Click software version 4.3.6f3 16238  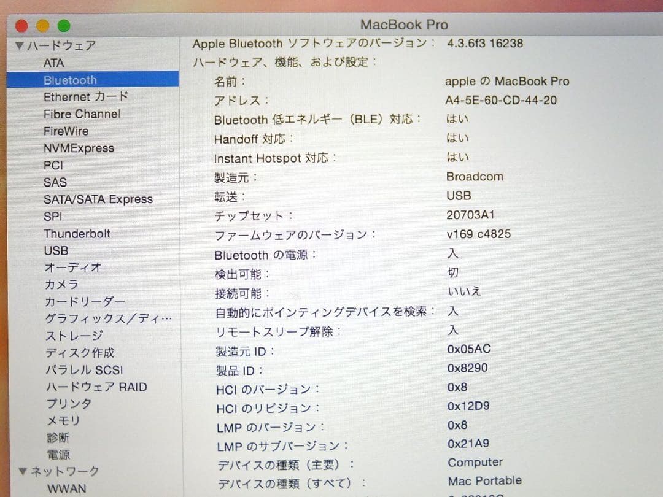(x=485, y=44)
